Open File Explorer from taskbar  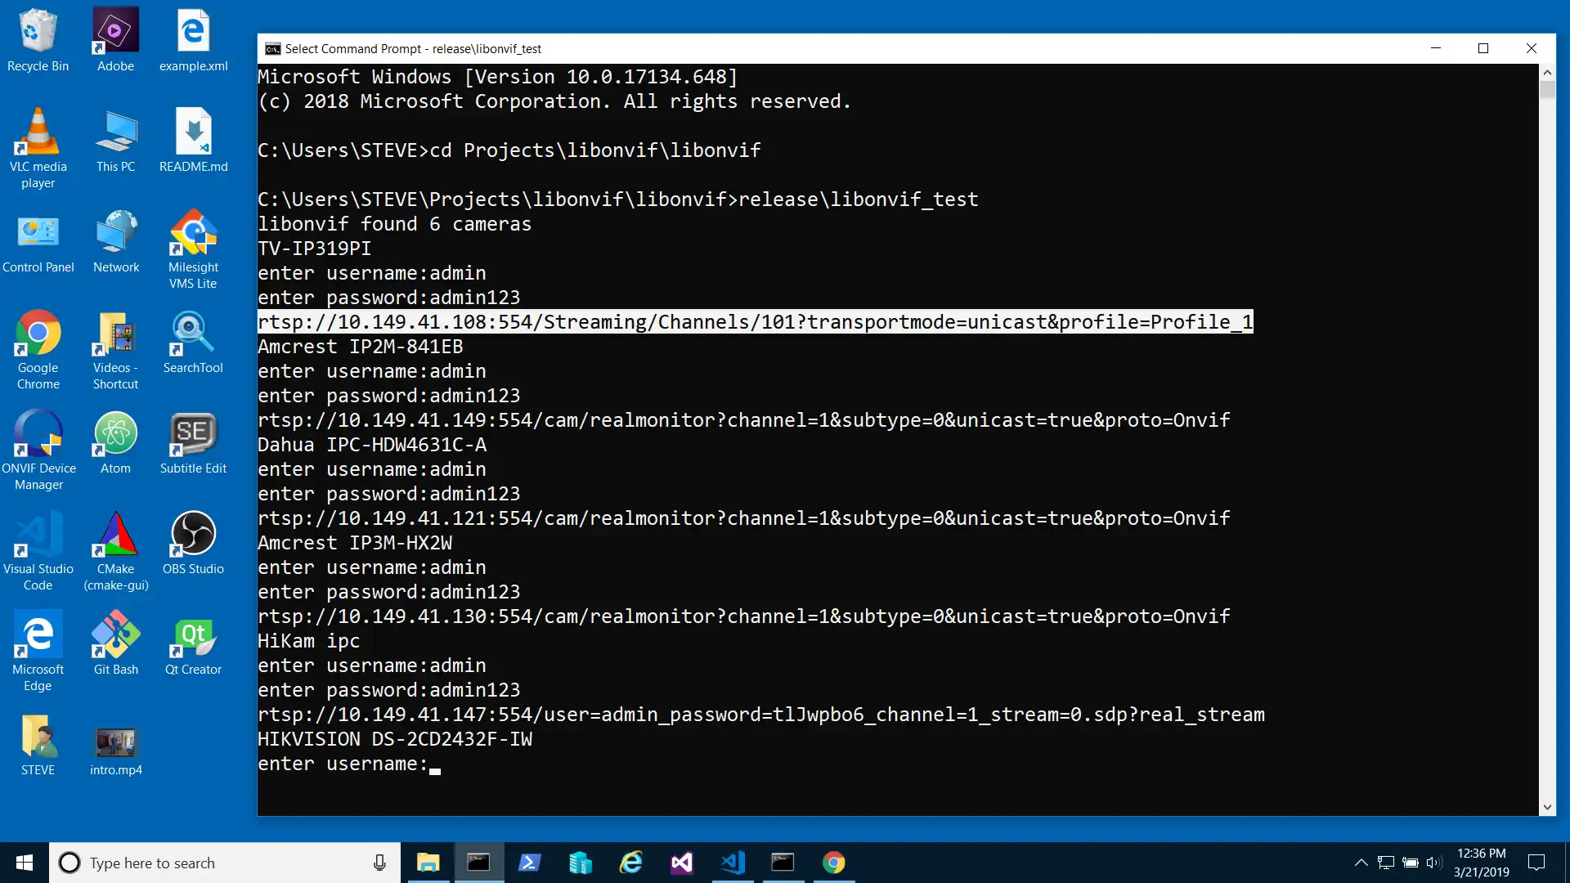pos(428,863)
